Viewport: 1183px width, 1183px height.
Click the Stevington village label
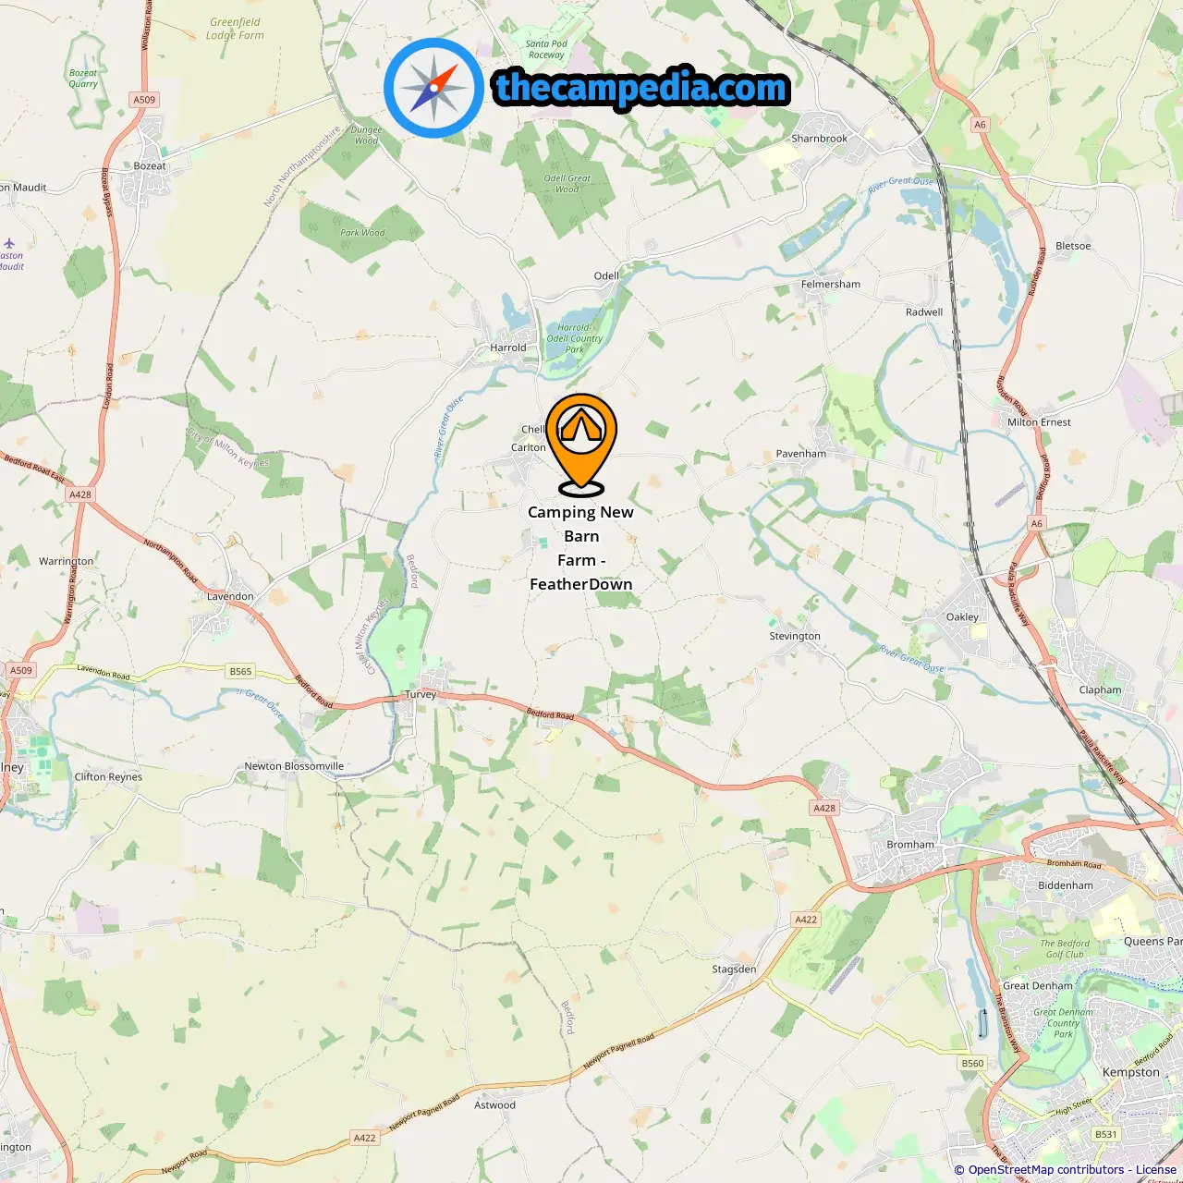(x=795, y=636)
